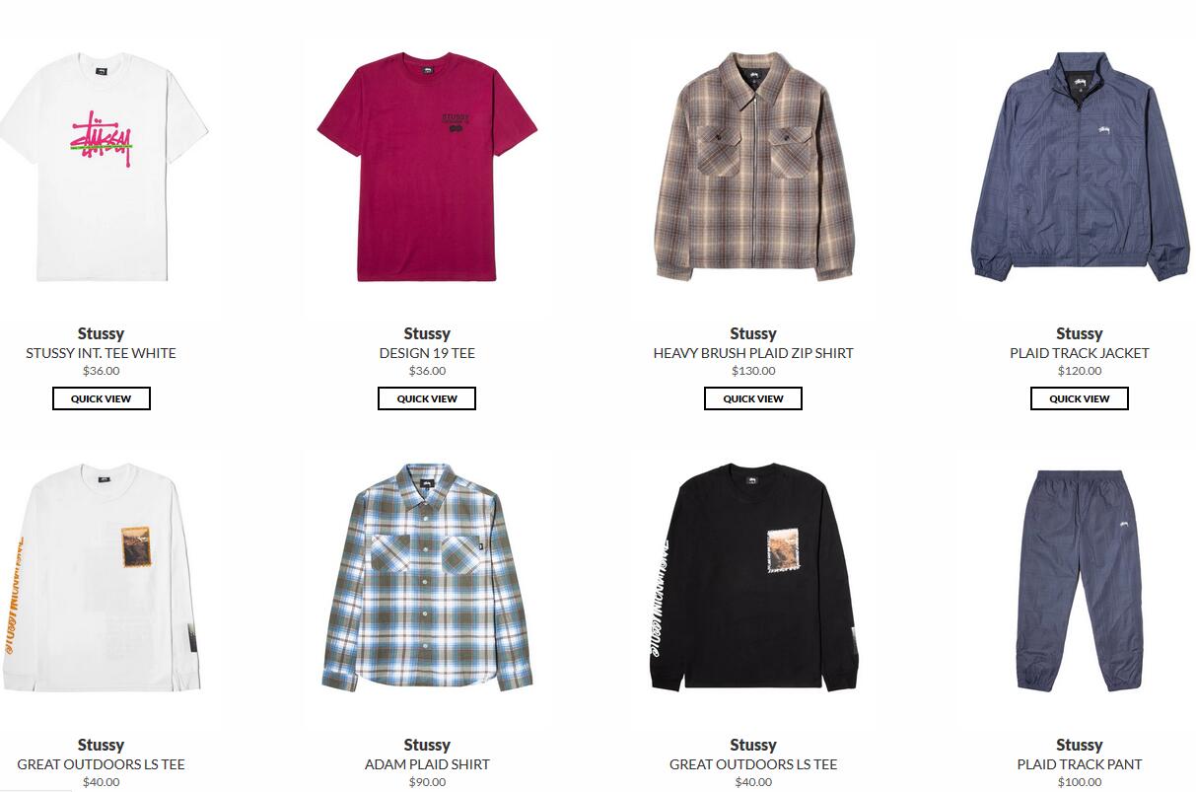Quick View the Plaid Track Jacket
This screenshot has width=1196, height=792.
click(1080, 398)
